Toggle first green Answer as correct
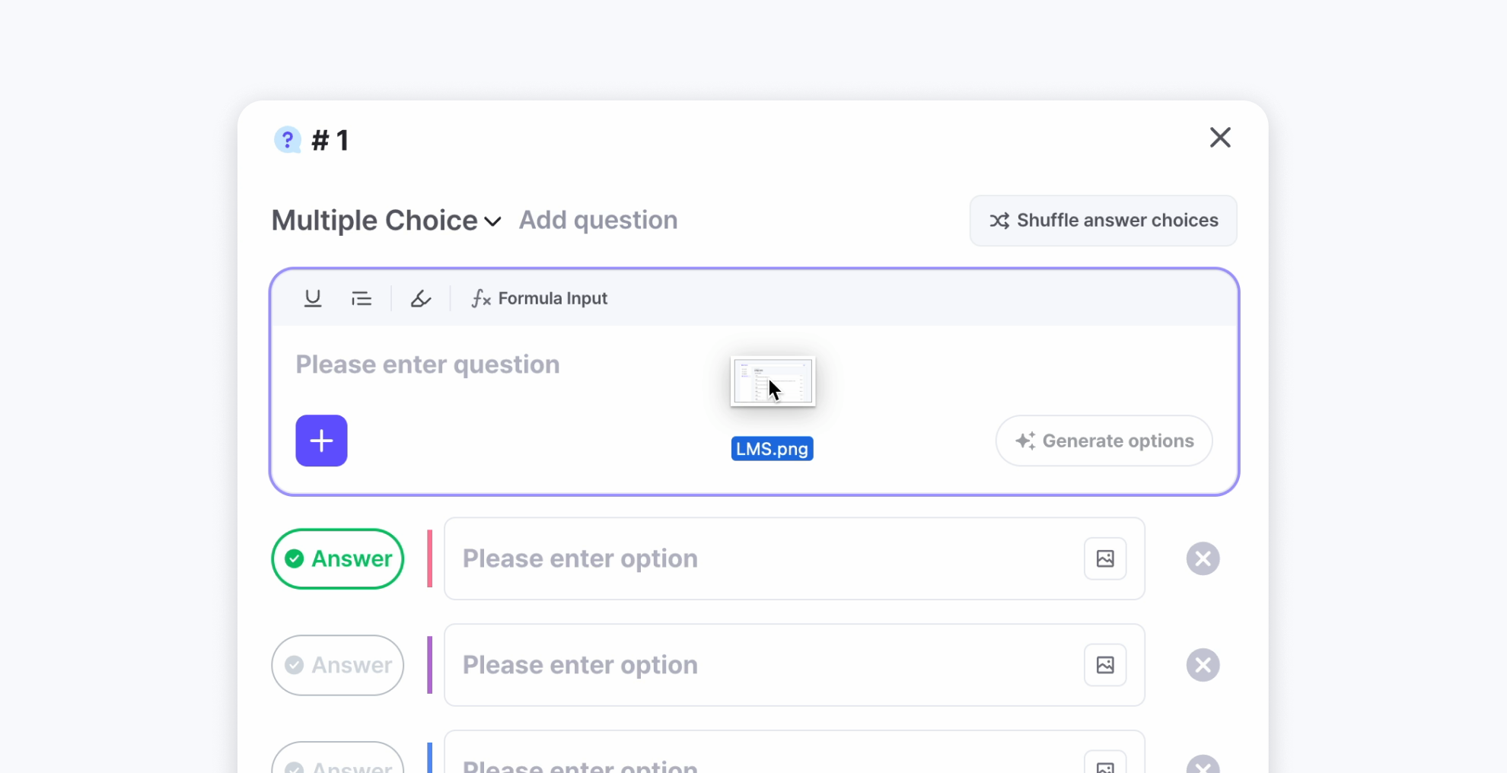The width and height of the screenshot is (1507, 773). (338, 558)
